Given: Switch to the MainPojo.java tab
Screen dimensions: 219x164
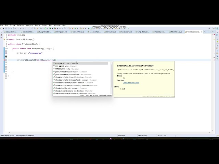Looking at the screenshot, I should (176, 32).
